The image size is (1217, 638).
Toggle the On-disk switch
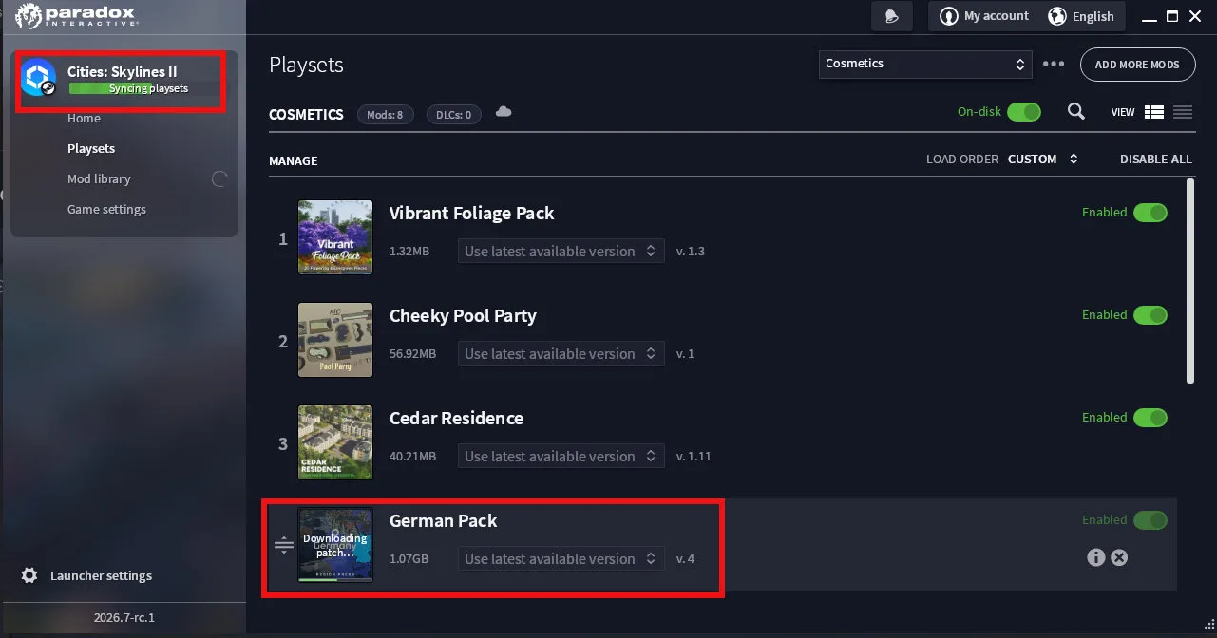point(1024,112)
